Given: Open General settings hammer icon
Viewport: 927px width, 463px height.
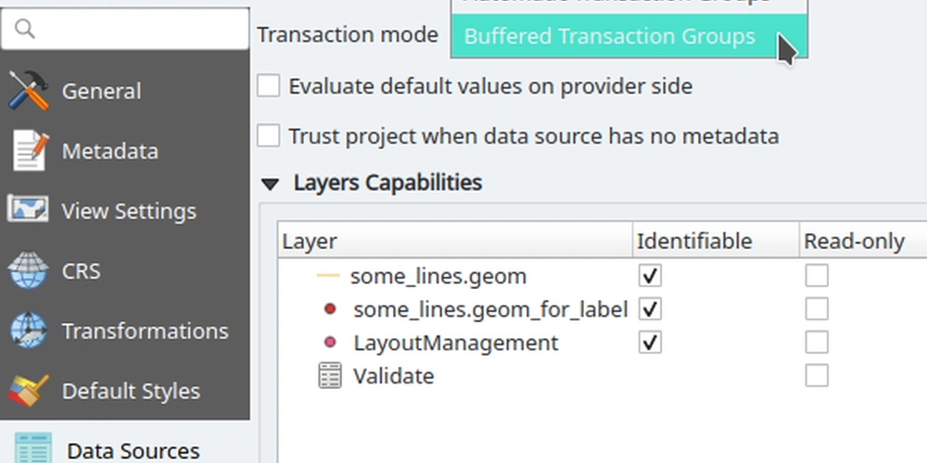Looking at the screenshot, I should click(28, 91).
